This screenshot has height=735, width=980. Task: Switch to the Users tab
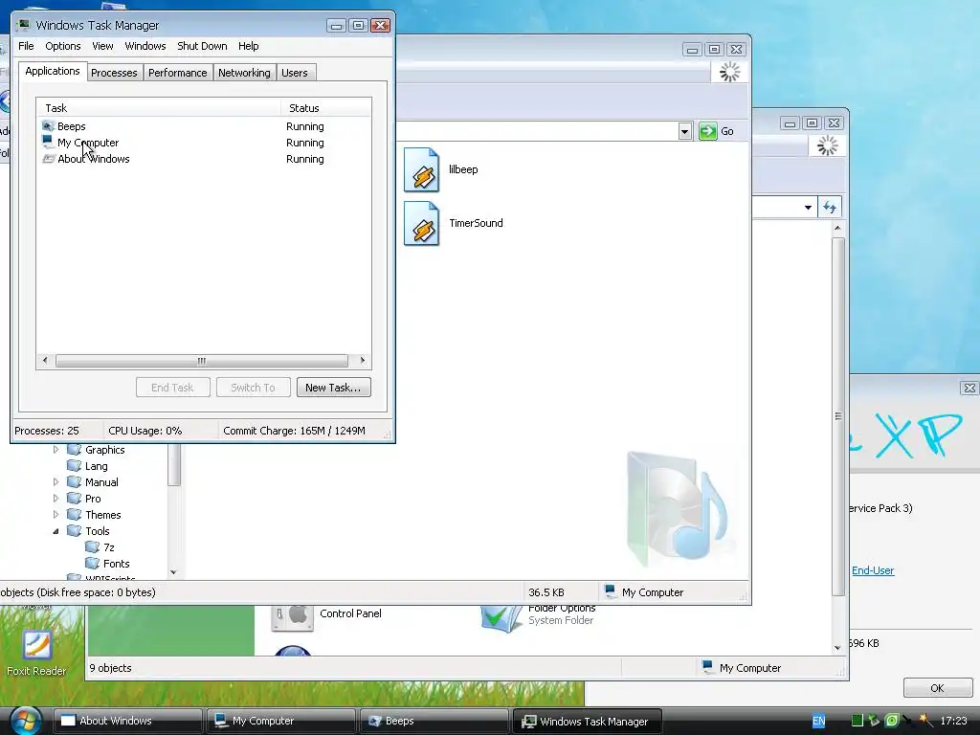coord(295,73)
